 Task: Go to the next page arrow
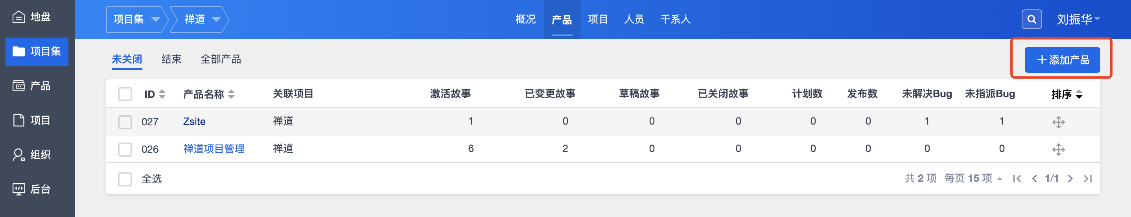(x=1070, y=179)
